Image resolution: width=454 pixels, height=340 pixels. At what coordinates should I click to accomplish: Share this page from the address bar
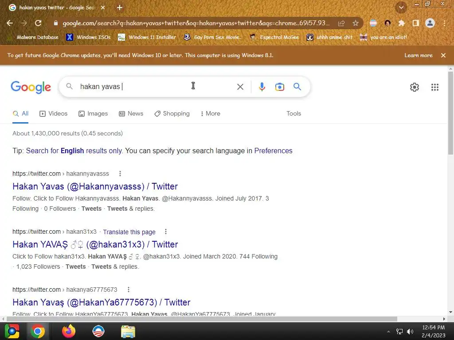(x=341, y=23)
